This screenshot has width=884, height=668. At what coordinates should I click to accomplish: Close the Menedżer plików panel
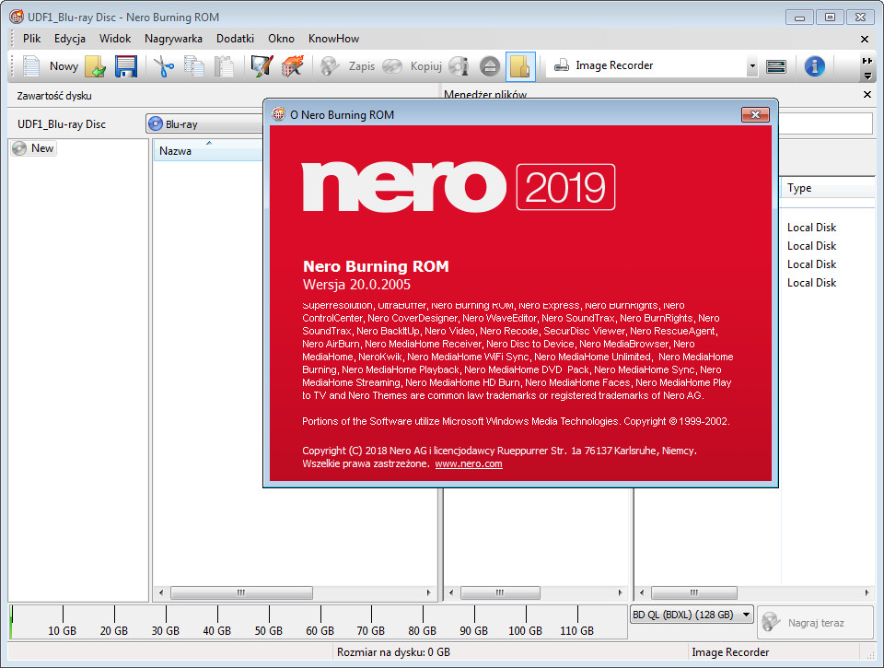867,94
